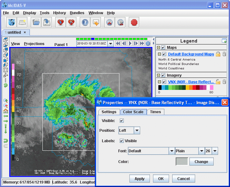The width and height of the screenshot is (230, 187).
Task: Reset view with the home icon
Action: [x=6, y=111]
